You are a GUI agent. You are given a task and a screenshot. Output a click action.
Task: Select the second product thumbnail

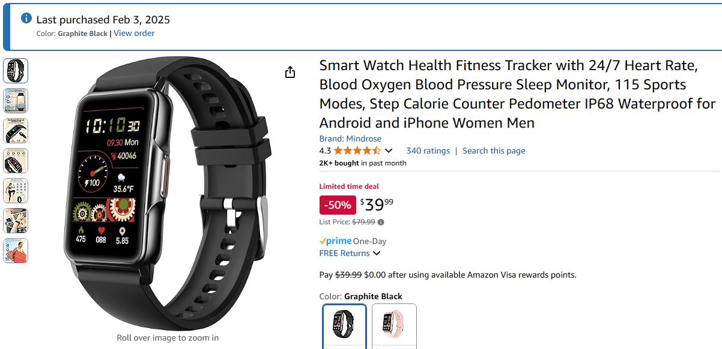[16, 101]
